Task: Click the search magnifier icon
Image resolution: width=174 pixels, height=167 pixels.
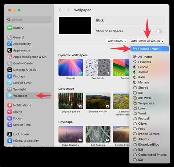Action: coord(9,19)
